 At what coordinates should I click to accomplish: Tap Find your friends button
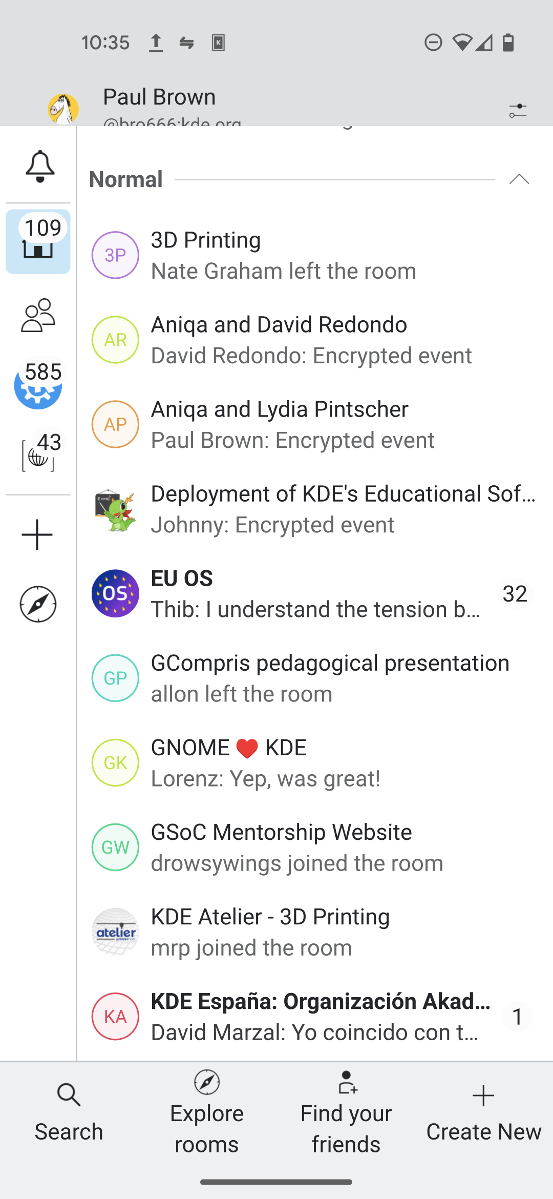(x=346, y=1113)
